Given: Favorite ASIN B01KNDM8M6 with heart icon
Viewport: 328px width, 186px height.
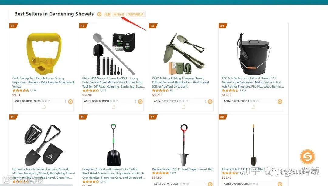Looking at the screenshot, I should point(46,101).
